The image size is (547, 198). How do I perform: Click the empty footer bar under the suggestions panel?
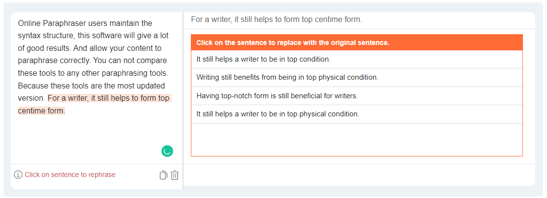358,175
